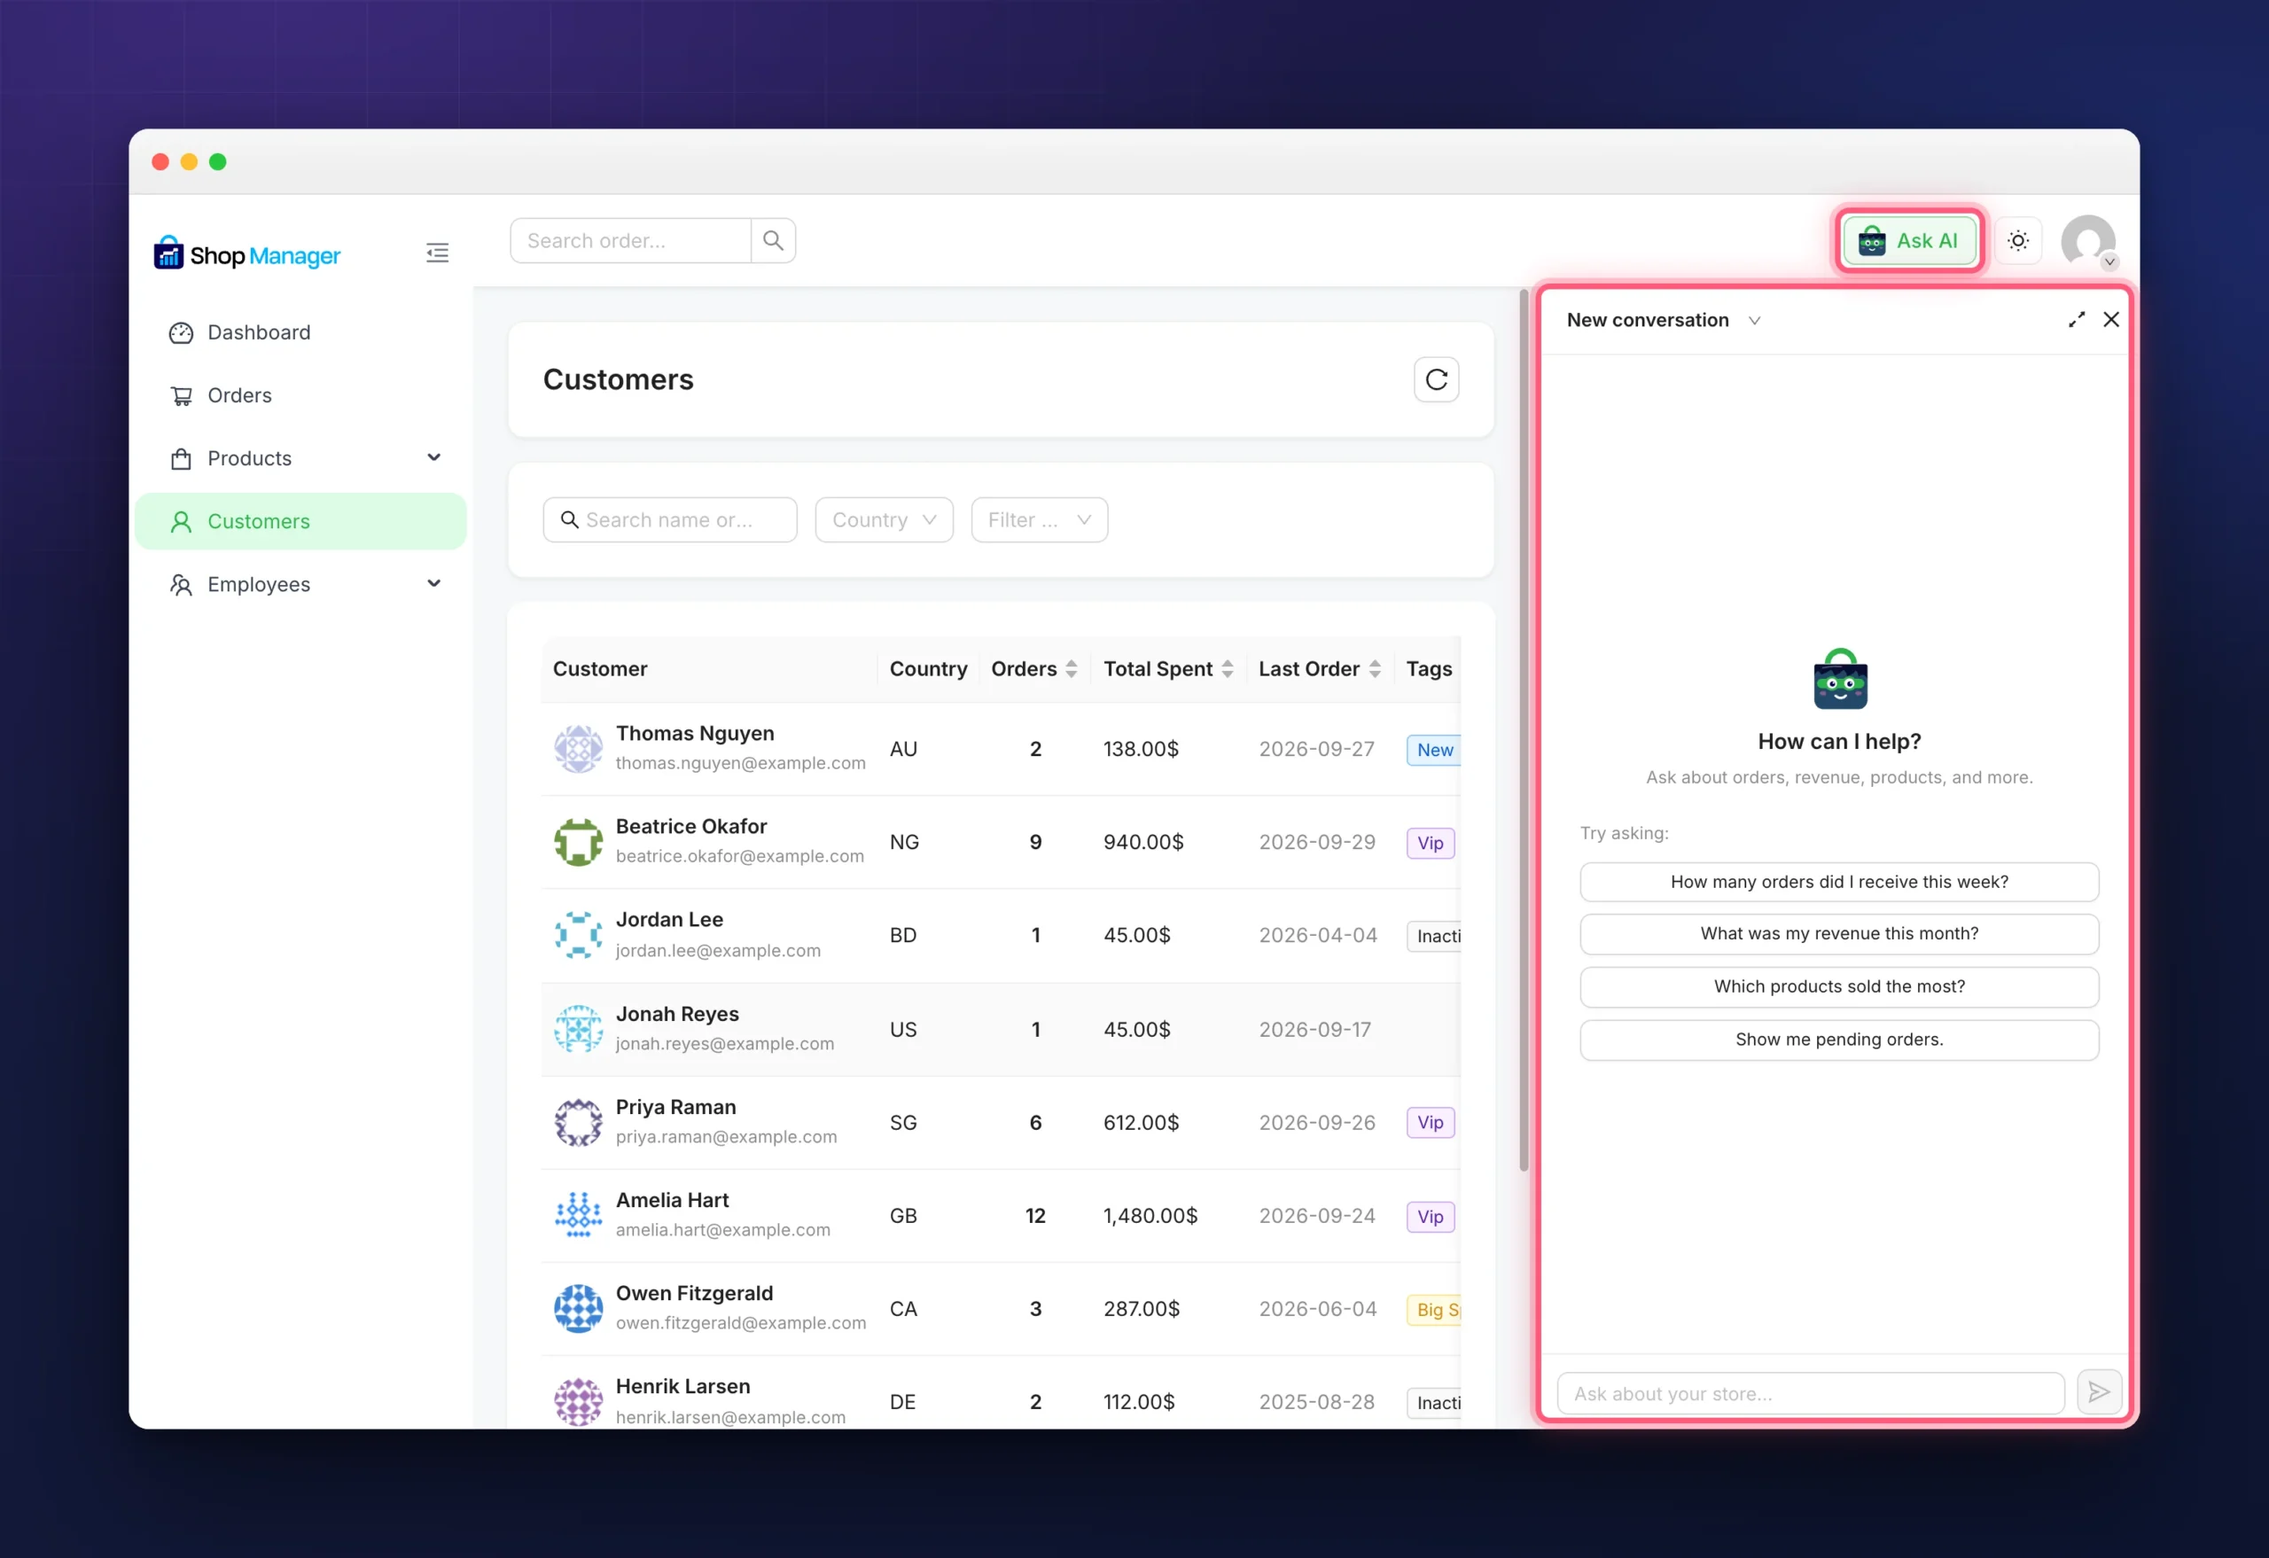The width and height of the screenshot is (2269, 1558).
Task: Expand the Products submenu chevron
Action: click(434, 458)
